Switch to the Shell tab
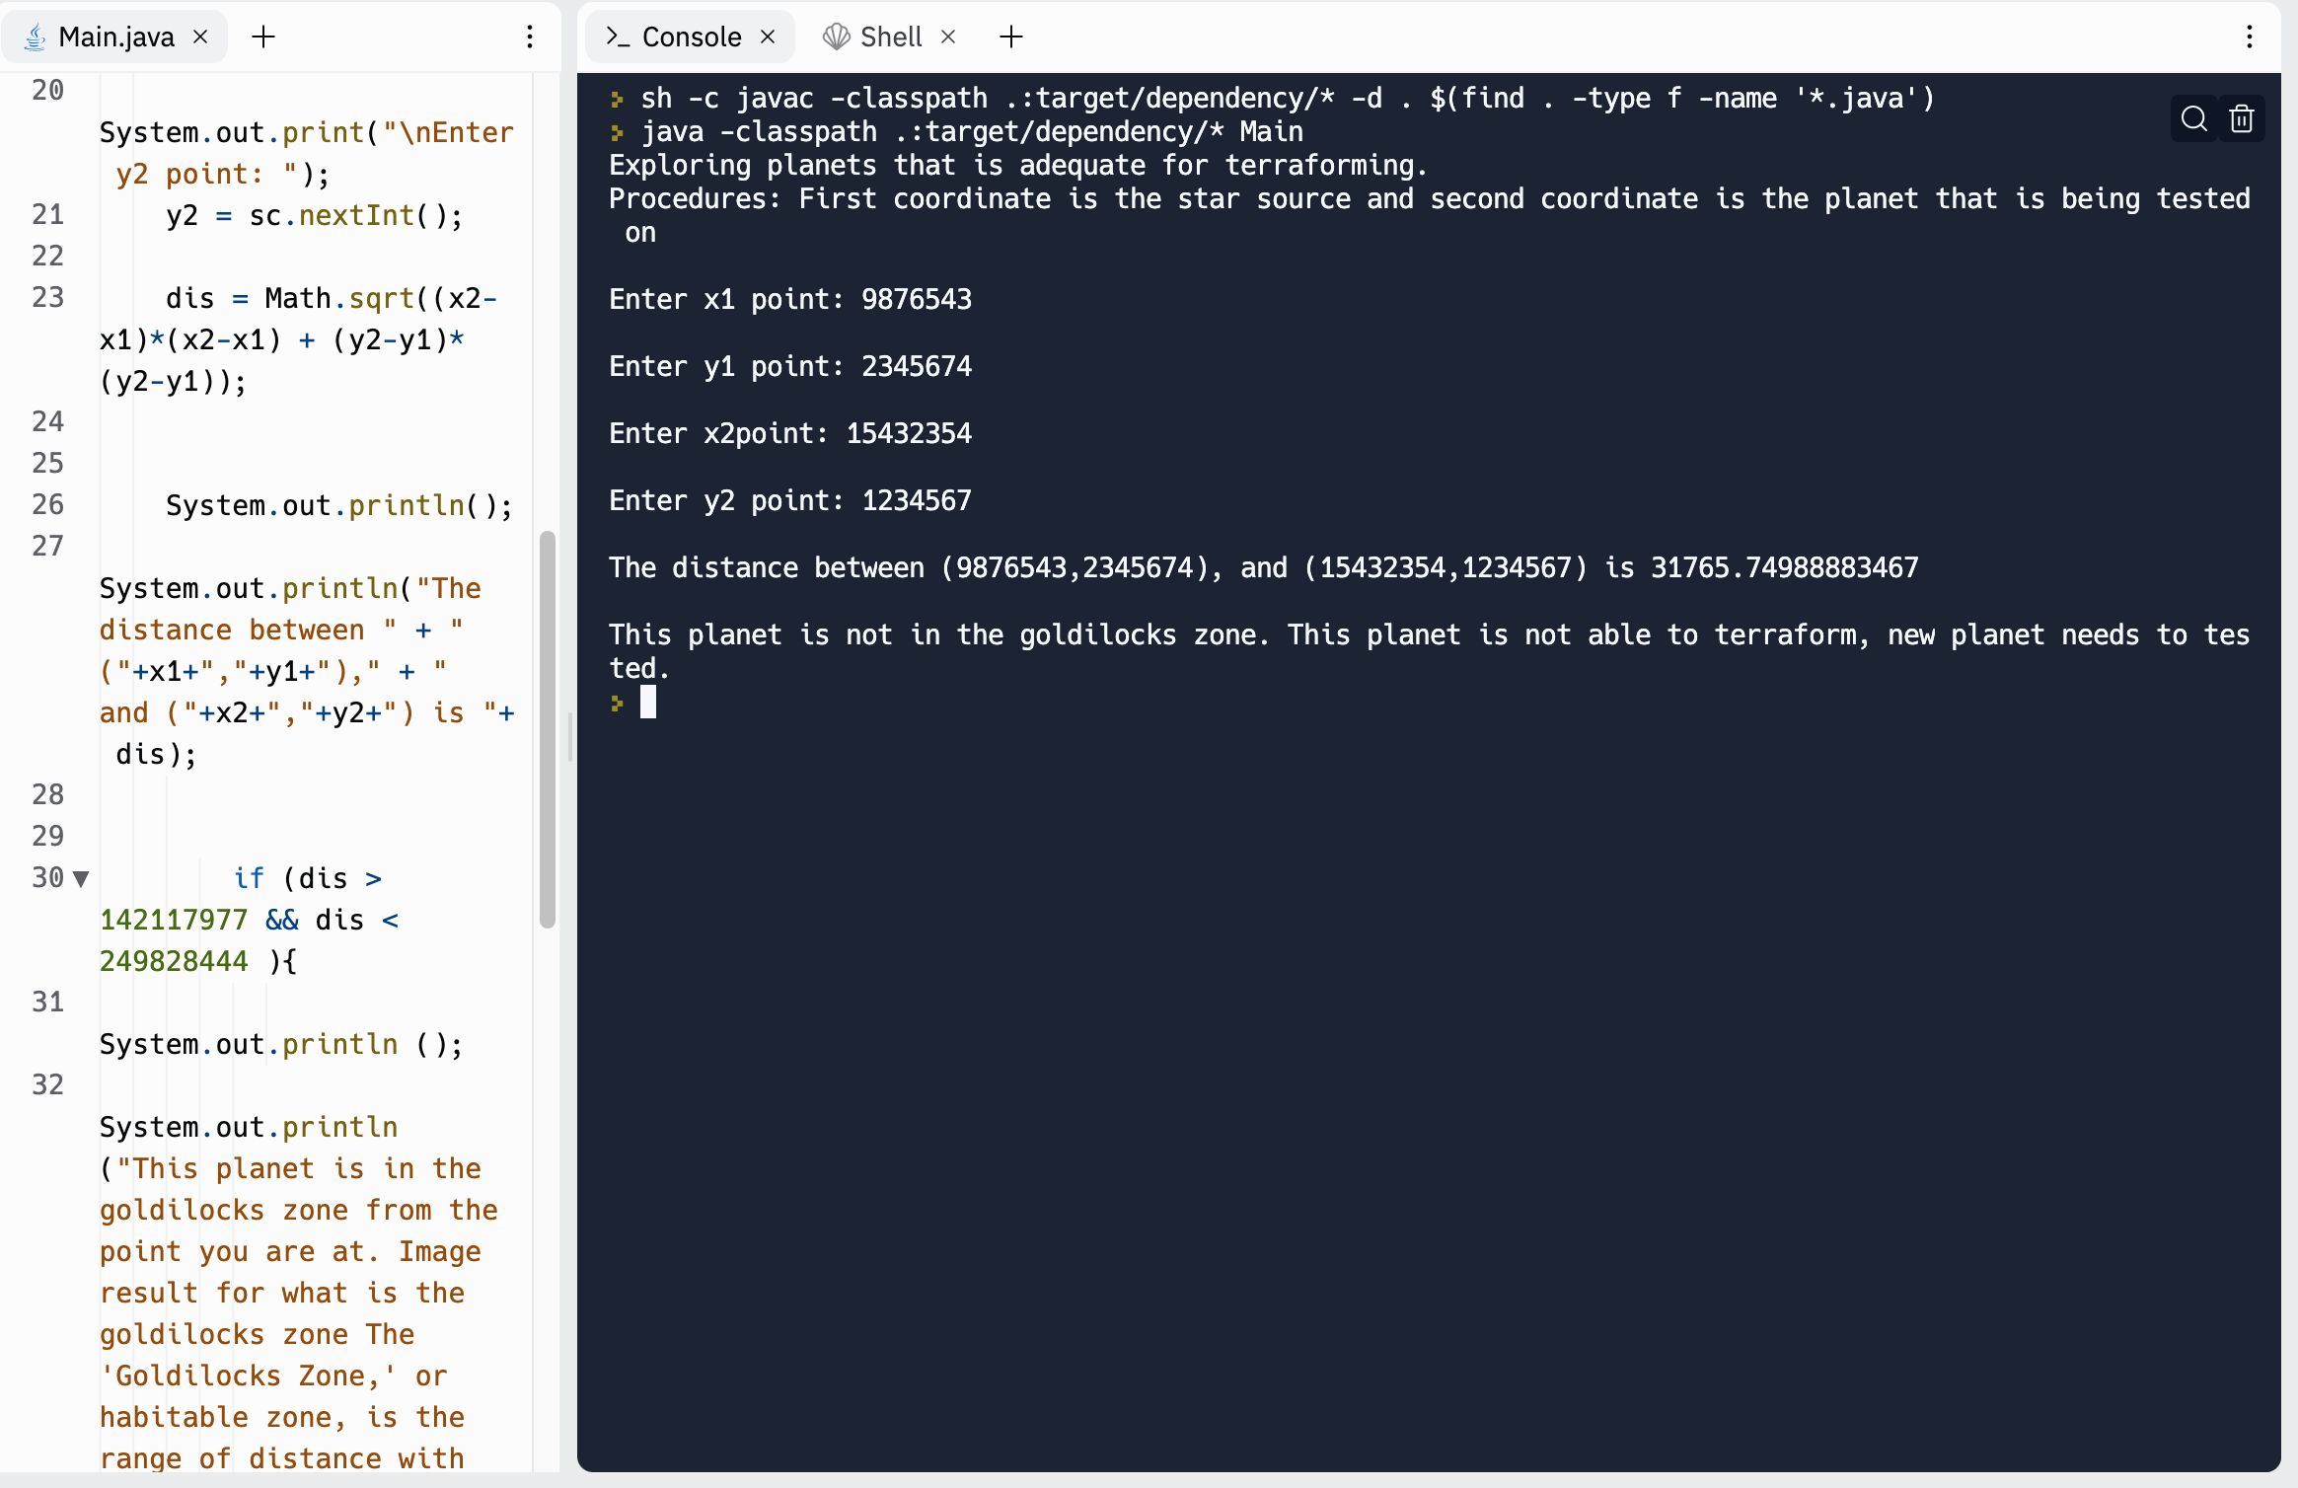The width and height of the screenshot is (2298, 1488). [890, 37]
